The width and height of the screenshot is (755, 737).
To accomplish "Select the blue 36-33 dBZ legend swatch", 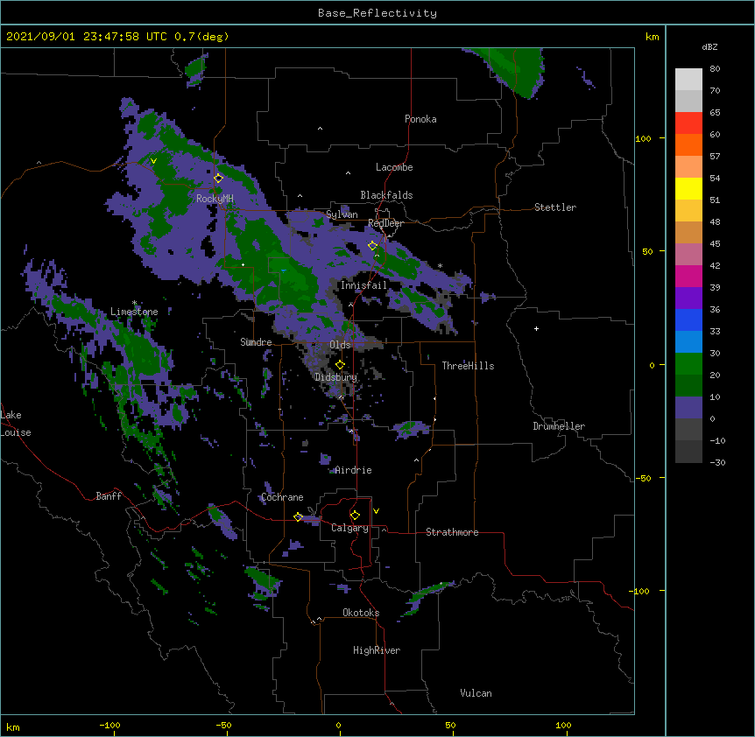I will pyautogui.click(x=688, y=319).
